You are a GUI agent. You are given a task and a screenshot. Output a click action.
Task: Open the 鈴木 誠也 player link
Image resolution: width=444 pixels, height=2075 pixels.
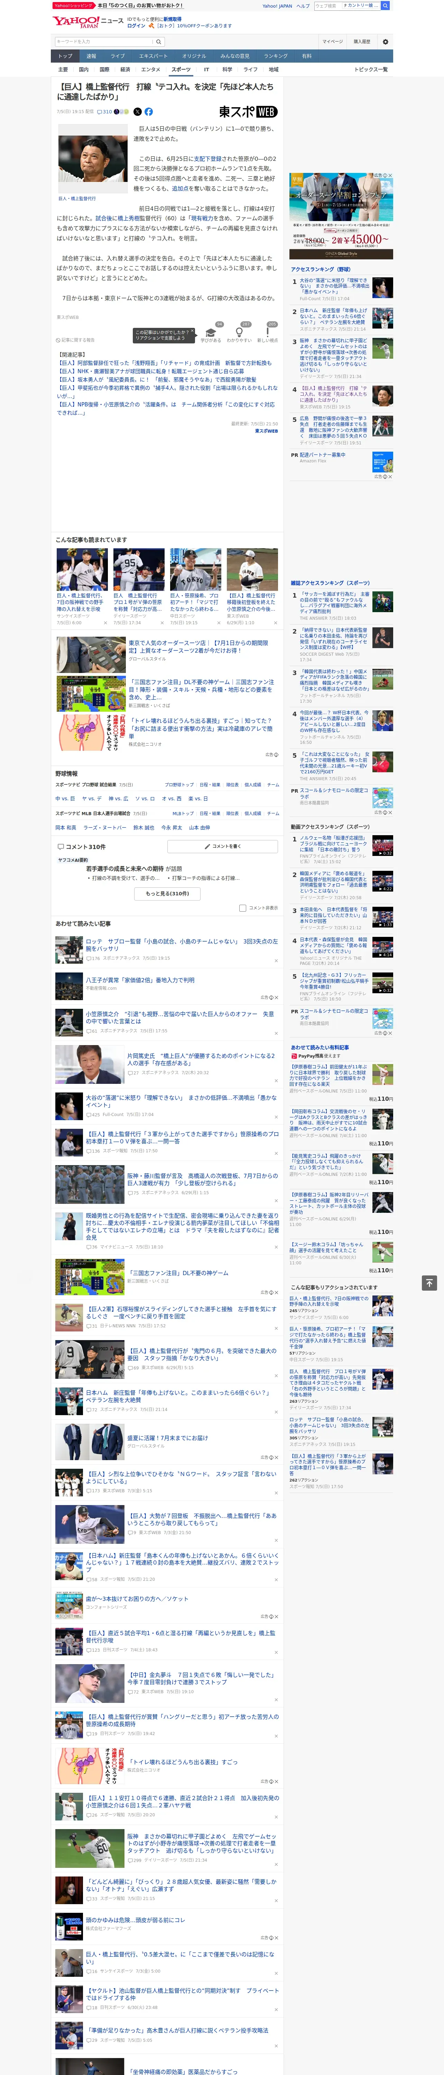[x=144, y=827]
